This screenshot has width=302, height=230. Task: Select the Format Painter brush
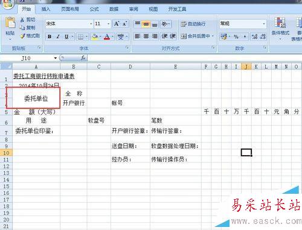click(x=22, y=36)
